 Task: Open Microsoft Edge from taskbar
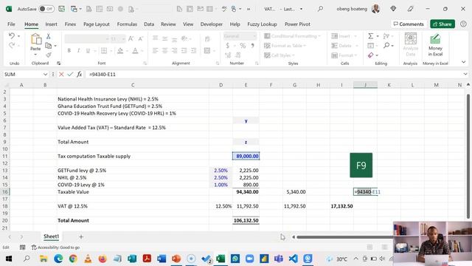tap(58, 259)
